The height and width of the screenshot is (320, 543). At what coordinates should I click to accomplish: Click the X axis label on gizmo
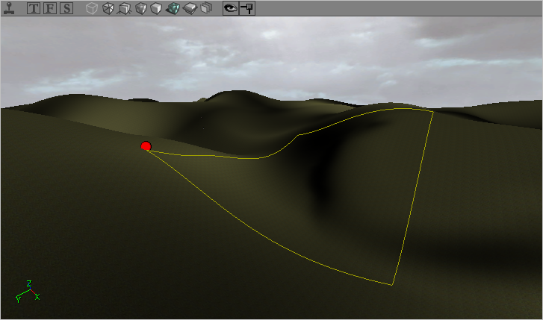[x=37, y=297]
